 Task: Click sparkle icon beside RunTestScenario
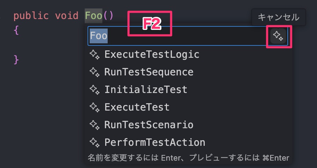tap(95, 125)
